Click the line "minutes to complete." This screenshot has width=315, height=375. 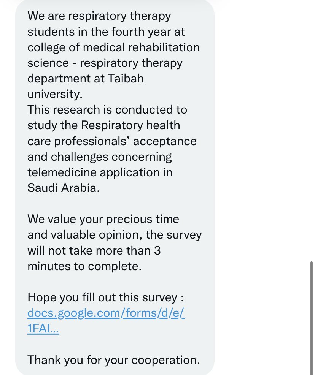[x=84, y=266]
